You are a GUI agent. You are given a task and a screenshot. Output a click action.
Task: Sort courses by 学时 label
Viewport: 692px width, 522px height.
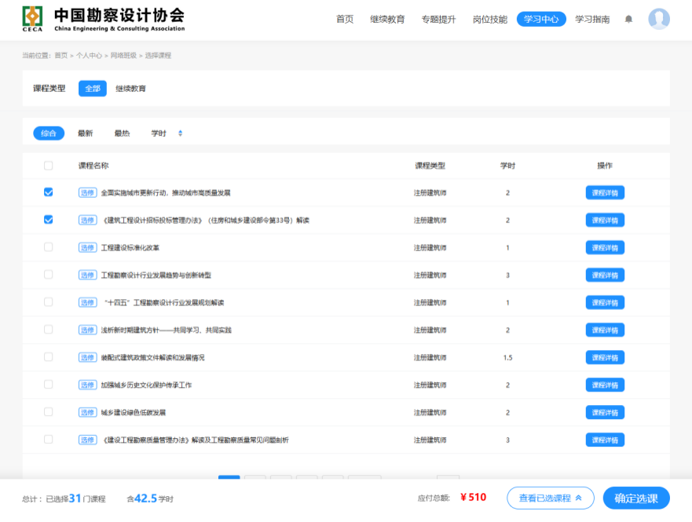tap(159, 133)
